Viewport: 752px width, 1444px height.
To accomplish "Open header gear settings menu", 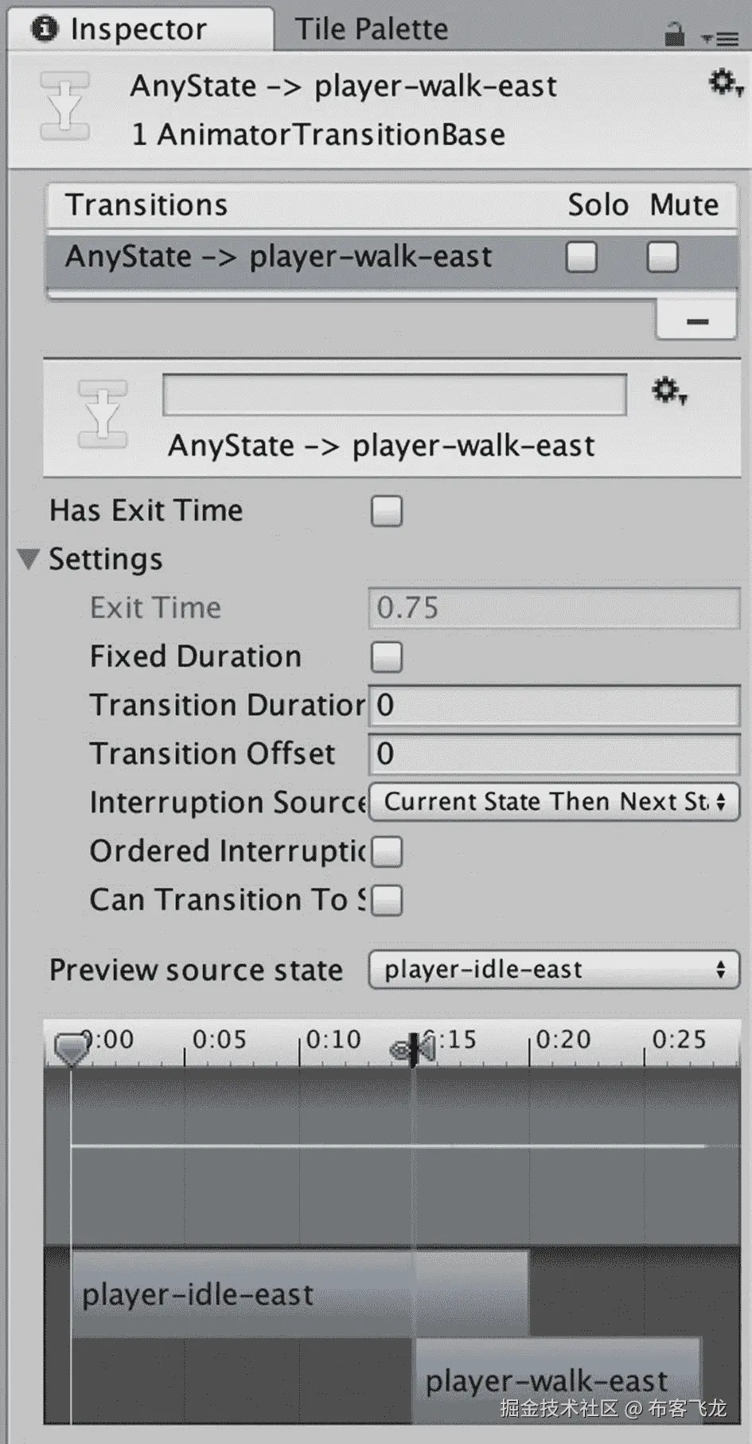I will [x=725, y=83].
